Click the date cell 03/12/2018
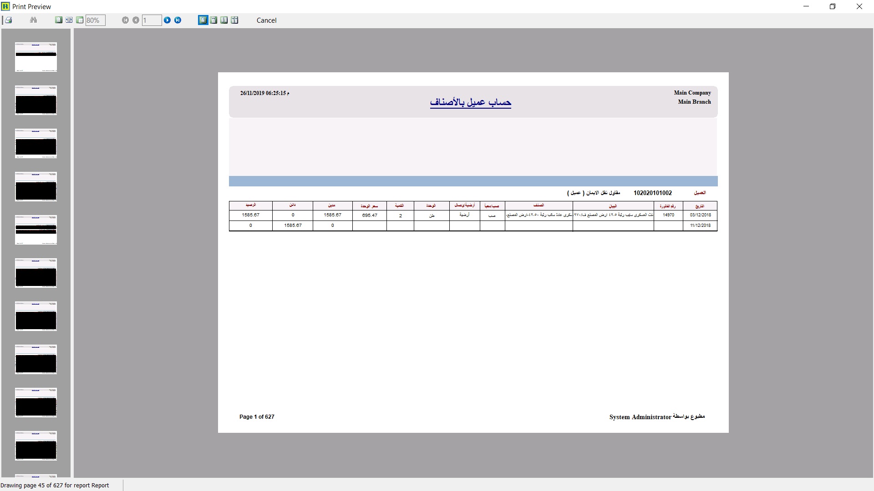Screen dimensions: 874x491 pyautogui.click(x=700, y=215)
